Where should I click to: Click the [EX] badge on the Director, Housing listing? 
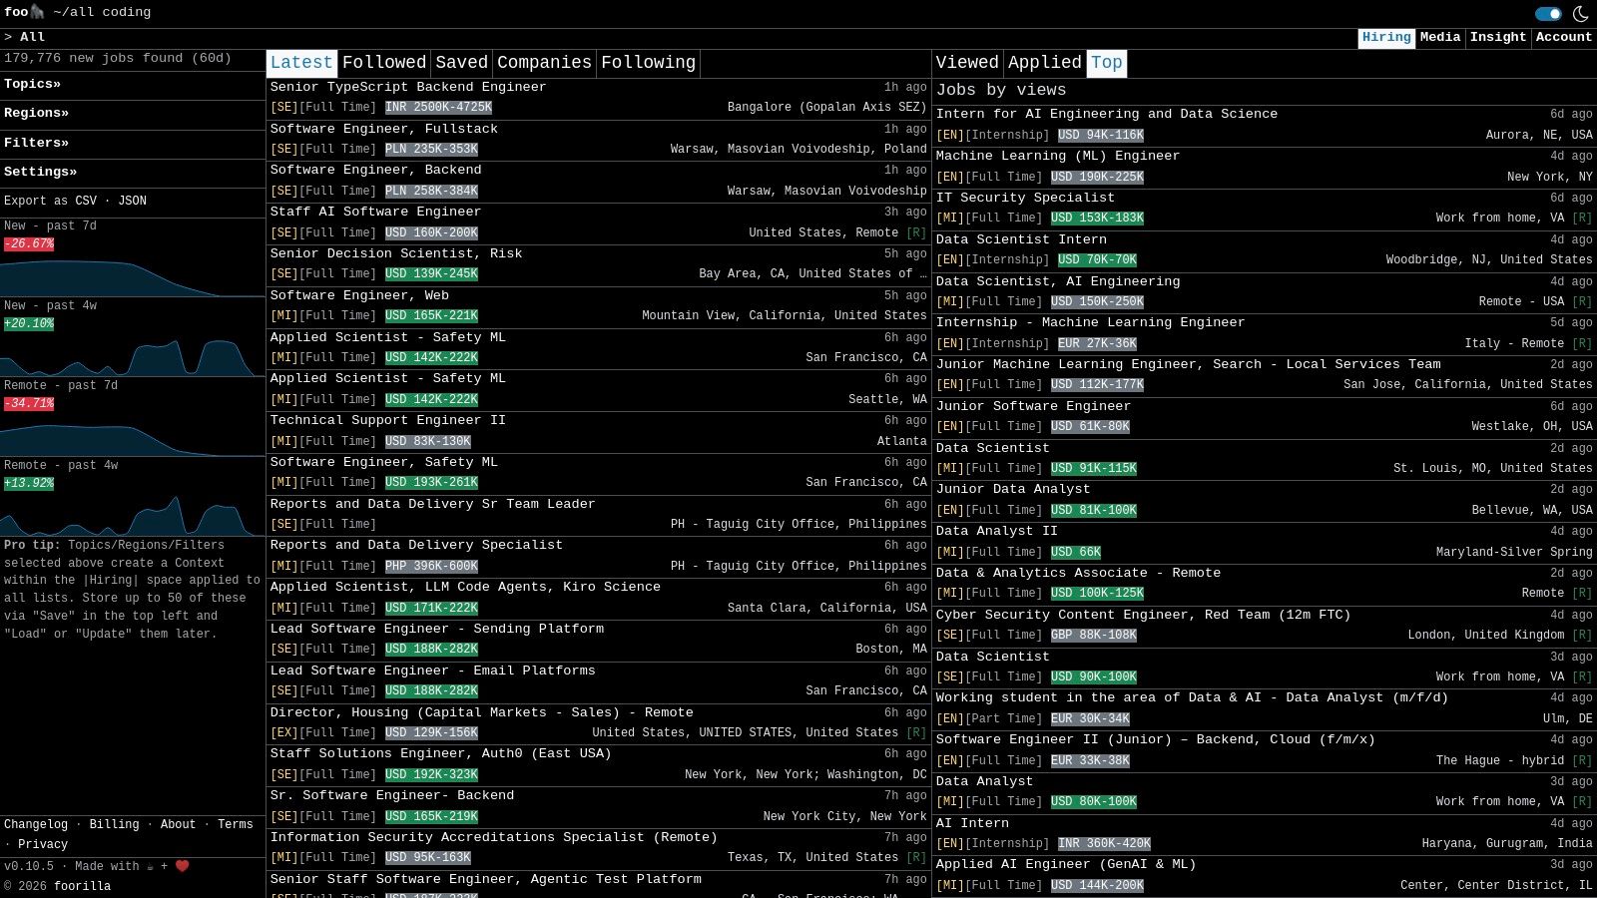283,731
